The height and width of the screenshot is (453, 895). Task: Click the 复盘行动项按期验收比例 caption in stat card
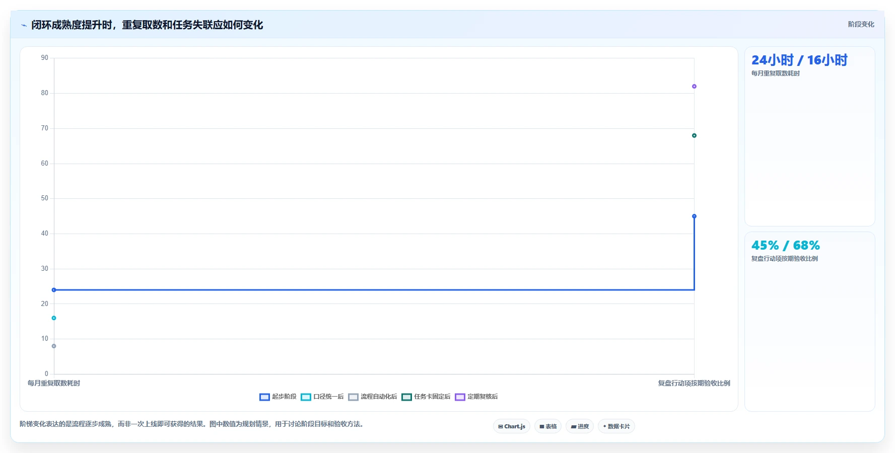click(785, 259)
